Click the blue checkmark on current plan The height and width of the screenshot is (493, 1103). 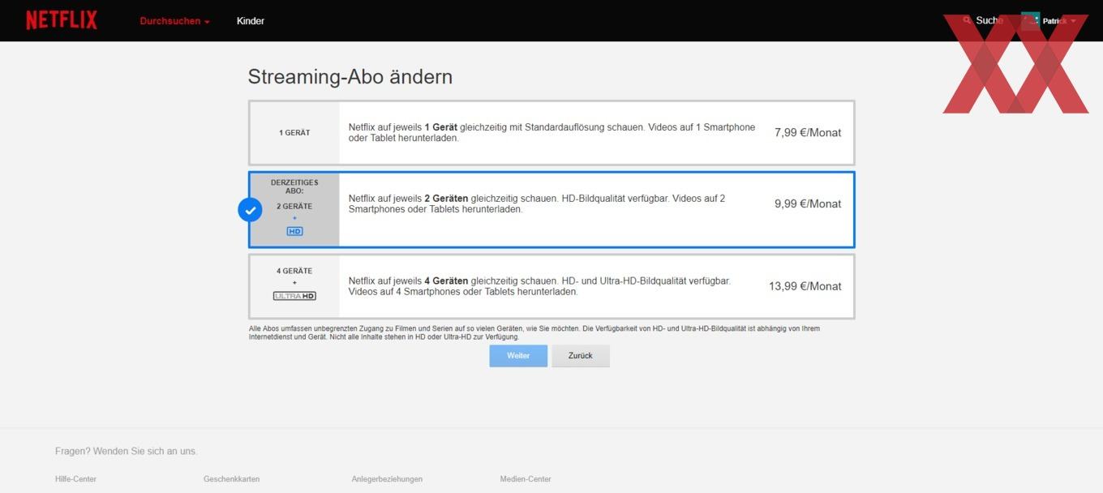click(x=250, y=210)
